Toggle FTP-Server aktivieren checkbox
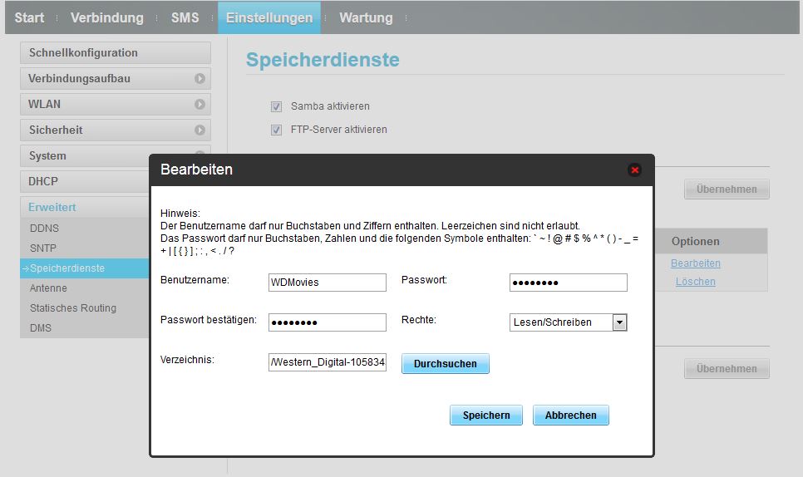The image size is (803, 477). tap(276, 130)
